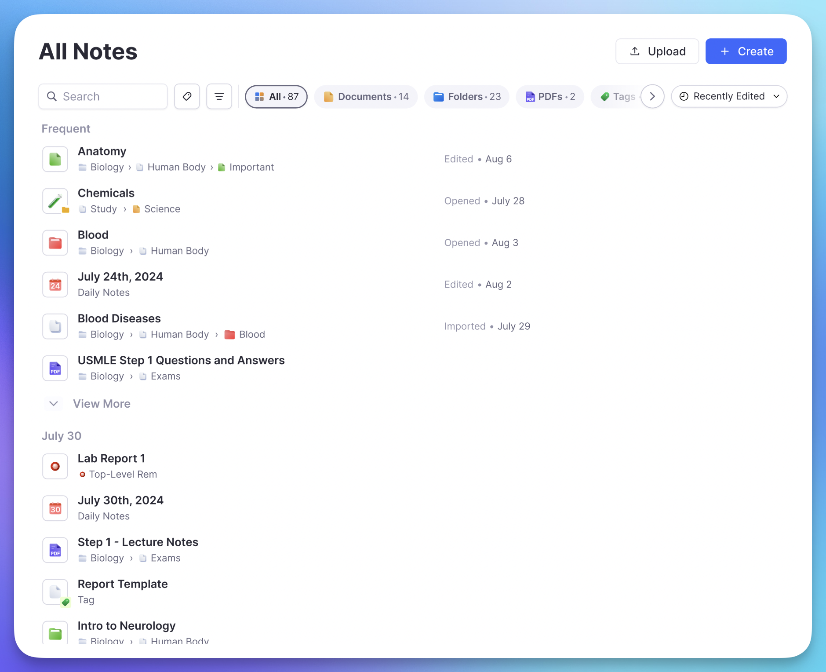
Task: Open the tag filter icon beside search
Action: [187, 96]
